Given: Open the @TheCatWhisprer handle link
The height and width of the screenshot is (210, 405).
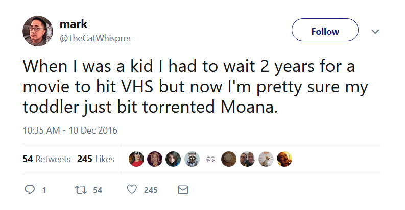Looking at the screenshot, I should coord(96,38).
